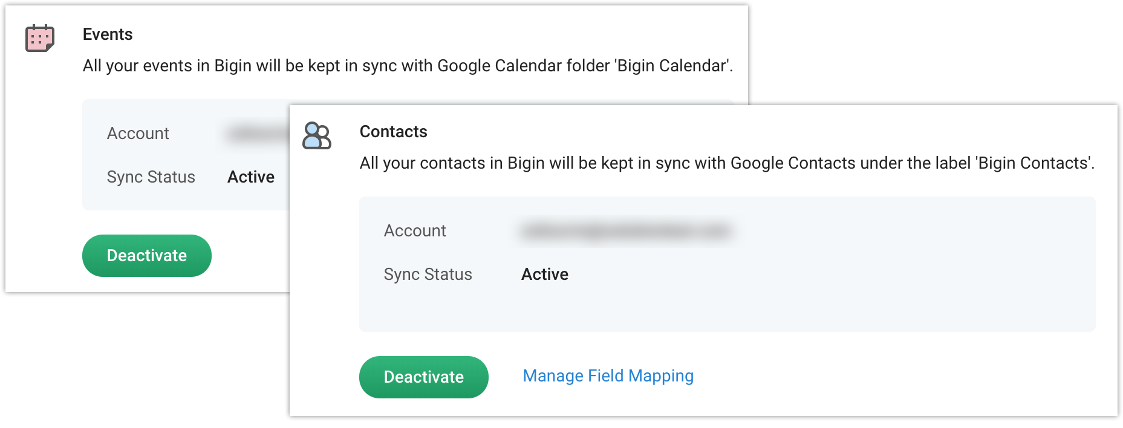Click the 'Bigin Calendar' folder name text
1123x428 pixels.
coord(672,66)
